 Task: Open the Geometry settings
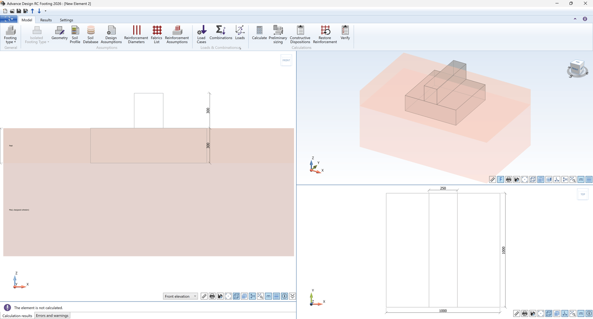pos(59,33)
